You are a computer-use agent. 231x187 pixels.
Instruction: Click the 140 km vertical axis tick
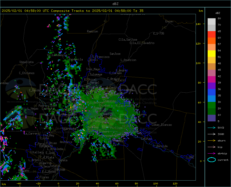198,24
